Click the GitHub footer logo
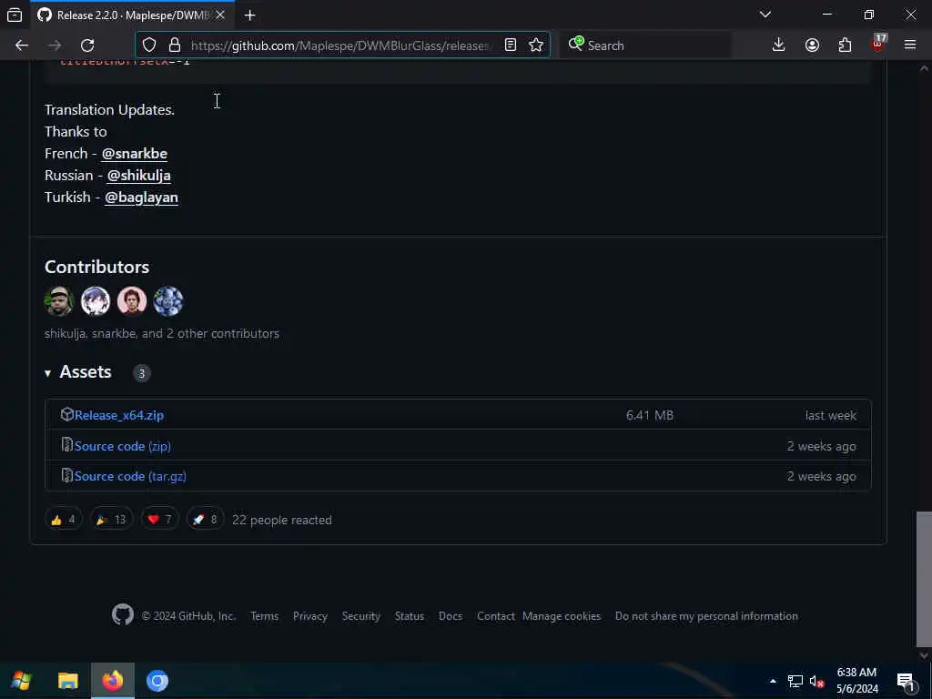This screenshot has height=699, width=932. click(x=123, y=614)
